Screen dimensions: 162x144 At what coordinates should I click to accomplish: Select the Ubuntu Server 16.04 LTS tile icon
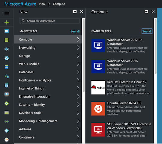coord(98,109)
